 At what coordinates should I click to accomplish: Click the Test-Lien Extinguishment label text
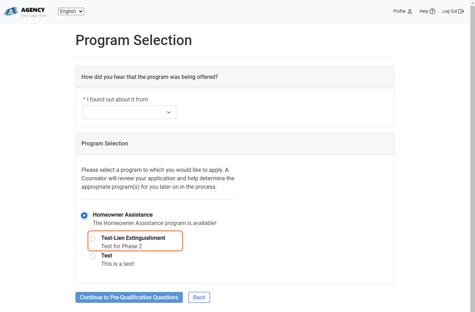point(133,238)
